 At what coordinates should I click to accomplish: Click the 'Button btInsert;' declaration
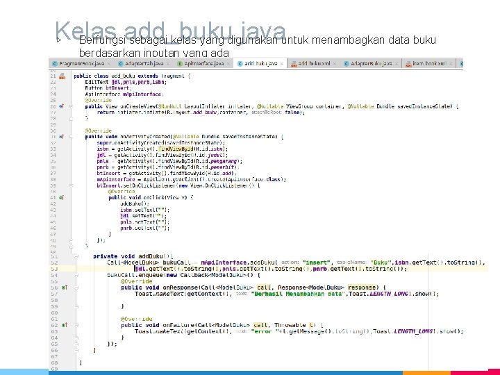pos(108,88)
